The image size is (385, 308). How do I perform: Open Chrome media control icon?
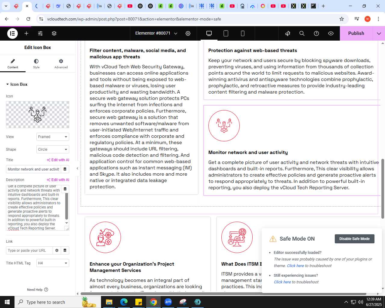tap(357, 19)
